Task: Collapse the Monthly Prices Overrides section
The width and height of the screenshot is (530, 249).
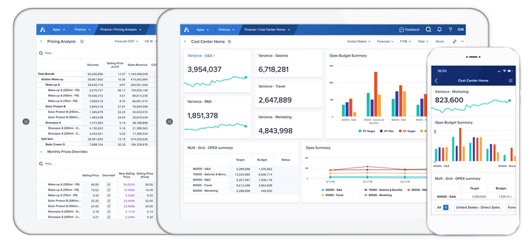Action: click(41, 152)
